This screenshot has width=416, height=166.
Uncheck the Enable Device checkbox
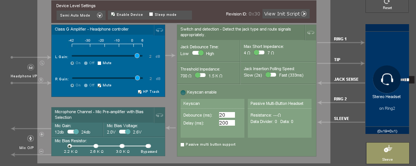[x=112, y=15]
